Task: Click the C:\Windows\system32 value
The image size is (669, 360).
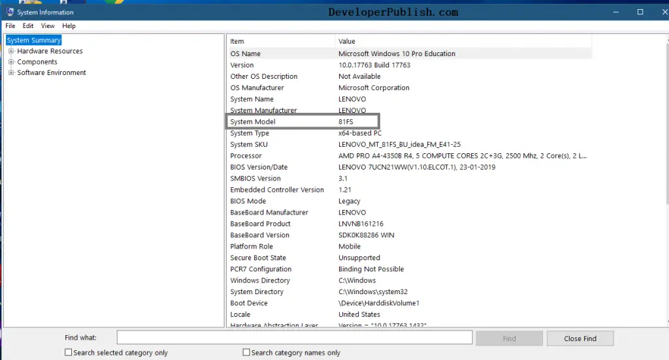Action: (x=373, y=292)
